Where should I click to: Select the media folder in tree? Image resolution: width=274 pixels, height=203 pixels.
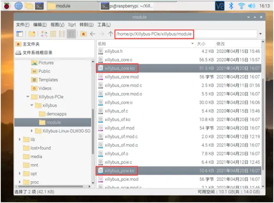coord(32,156)
